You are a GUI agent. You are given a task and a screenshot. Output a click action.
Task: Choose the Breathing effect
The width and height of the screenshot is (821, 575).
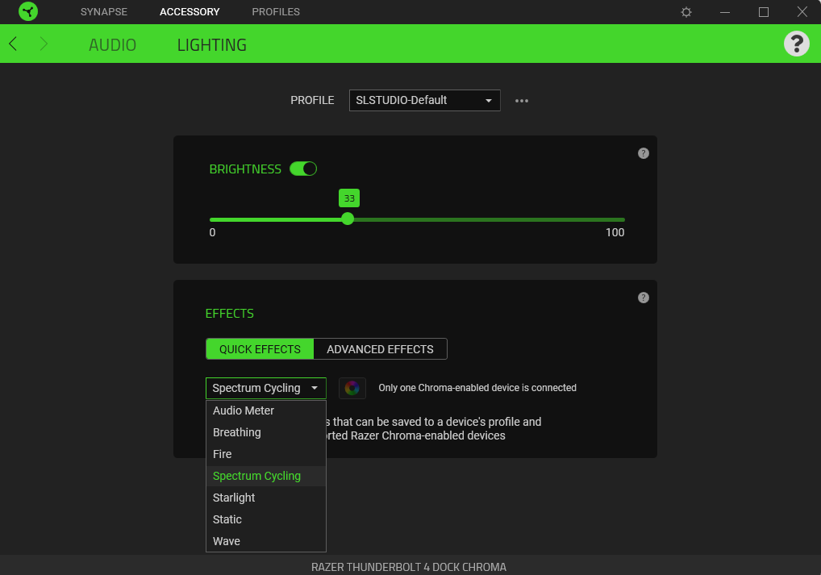point(266,432)
